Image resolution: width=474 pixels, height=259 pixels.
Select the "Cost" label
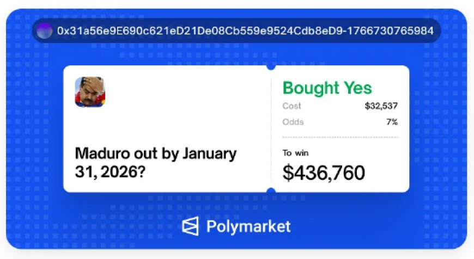pyautogui.click(x=291, y=106)
